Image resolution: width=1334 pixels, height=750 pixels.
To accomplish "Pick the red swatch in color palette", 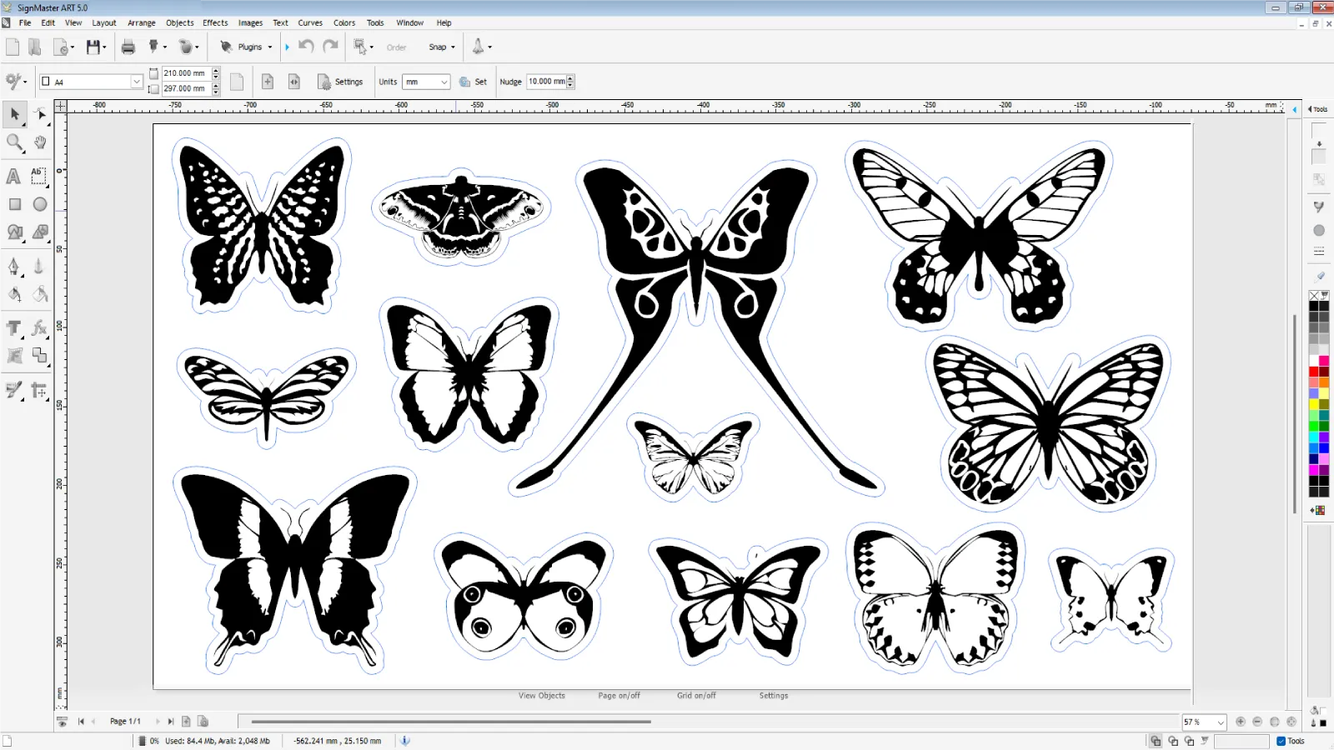I will (x=1314, y=372).
